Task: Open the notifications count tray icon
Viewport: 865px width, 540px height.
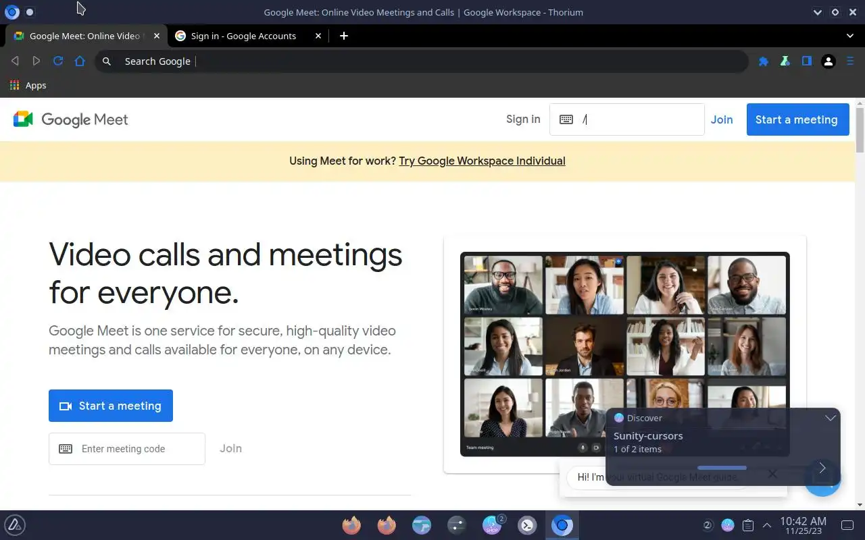Action: pos(708,525)
